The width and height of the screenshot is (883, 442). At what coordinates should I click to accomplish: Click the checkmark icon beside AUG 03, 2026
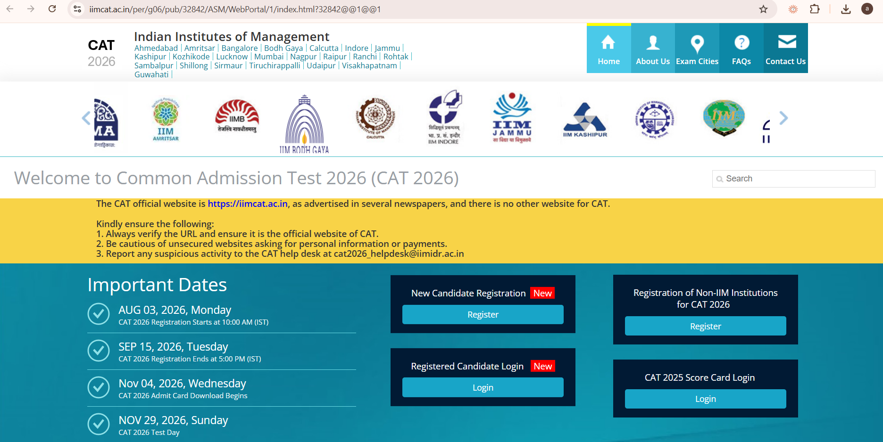pyautogui.click(x=99, y=314)
